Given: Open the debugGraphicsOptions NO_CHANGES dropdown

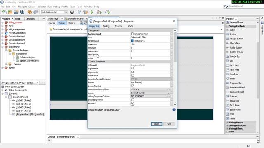Looking at the screenshot, I should click(150, 96).
